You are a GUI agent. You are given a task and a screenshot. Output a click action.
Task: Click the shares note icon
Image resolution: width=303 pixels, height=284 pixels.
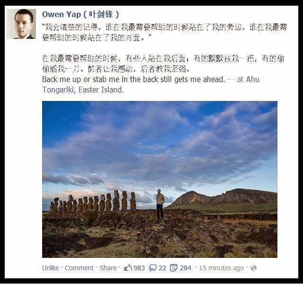tap(174, 268)
